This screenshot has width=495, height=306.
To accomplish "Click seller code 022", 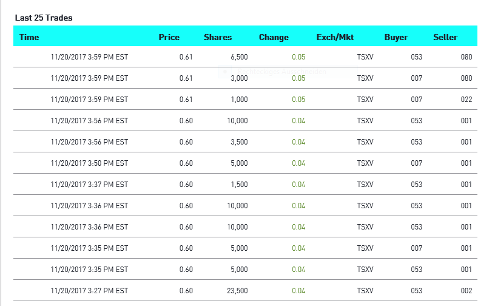I will tap(466, 100).
